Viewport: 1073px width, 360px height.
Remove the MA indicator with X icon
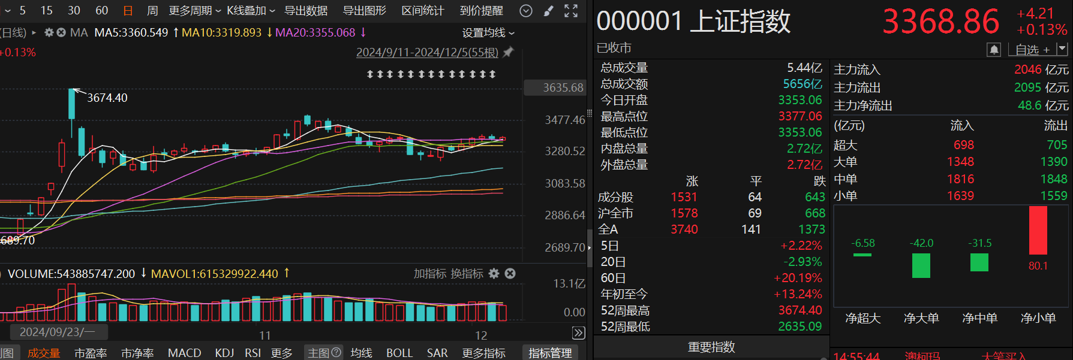pyautogui.click(x=61, y=32)
